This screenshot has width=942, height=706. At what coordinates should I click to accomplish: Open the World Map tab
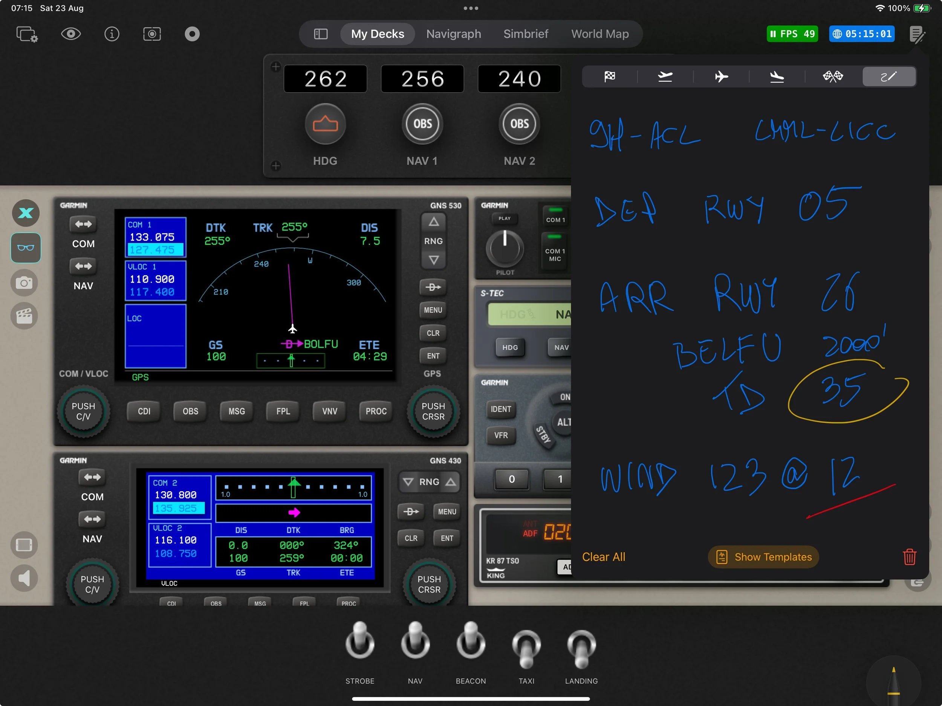(599, 34)
